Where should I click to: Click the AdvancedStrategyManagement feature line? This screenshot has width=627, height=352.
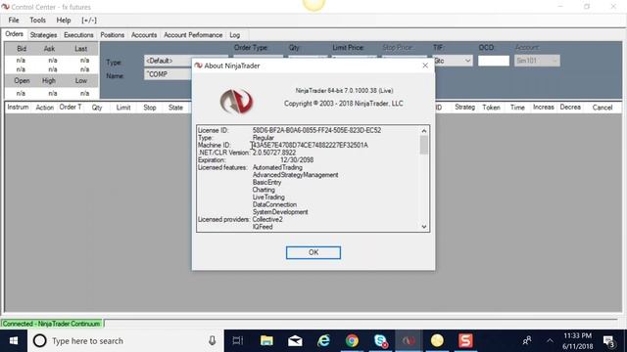[x=295, y=175]
